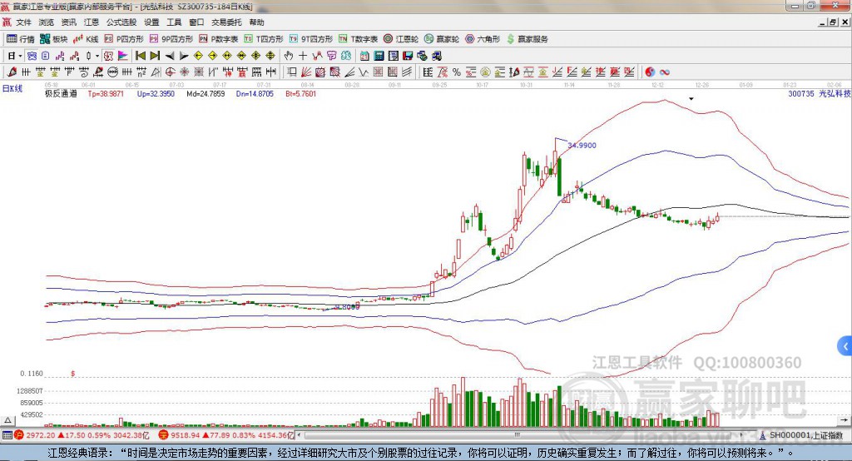The width and height of the screenshot is (852, 461).
Task: Step left with black arrow icon
Action: (x=170, y=56)
